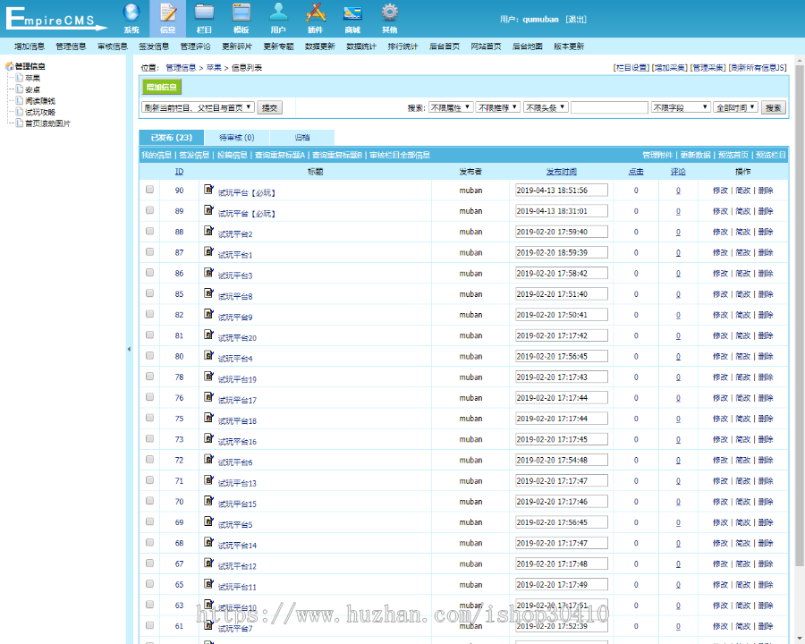Click the edit icon beside 试玩平台2

(209, 231)
